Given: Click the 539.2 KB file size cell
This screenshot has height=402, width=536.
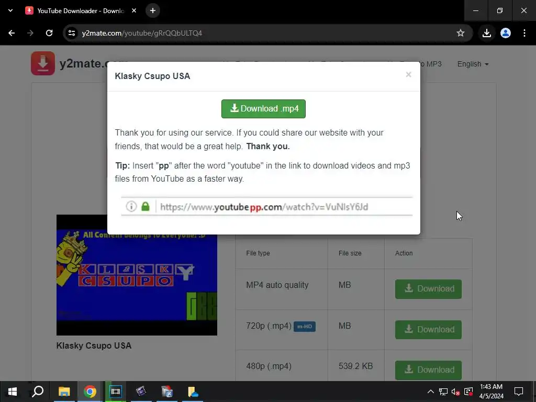Looking at the screenshot, I should 355,366.
